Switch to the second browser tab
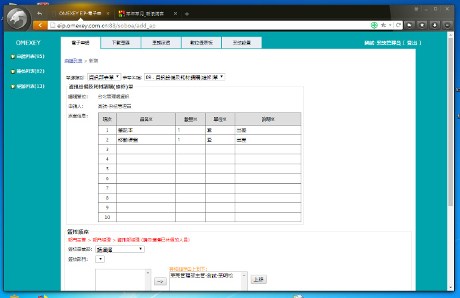Screen dimensions: 460x298 click(147, 13)
